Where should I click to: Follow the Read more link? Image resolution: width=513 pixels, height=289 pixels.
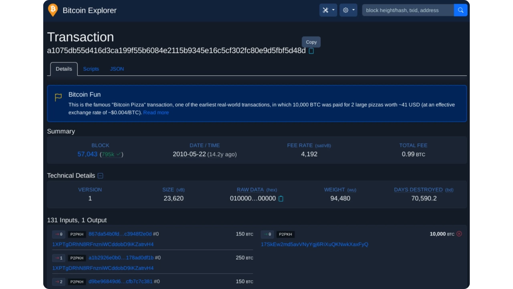click(156, 113)
